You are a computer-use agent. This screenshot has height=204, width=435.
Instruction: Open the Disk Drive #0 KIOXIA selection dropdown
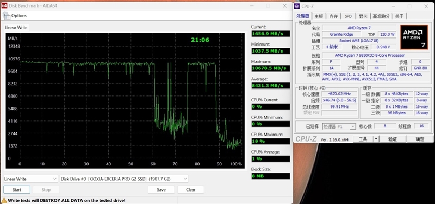point(124,179)
